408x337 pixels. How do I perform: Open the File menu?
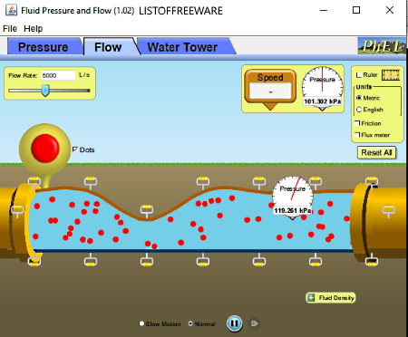click(x=10, y=29)
